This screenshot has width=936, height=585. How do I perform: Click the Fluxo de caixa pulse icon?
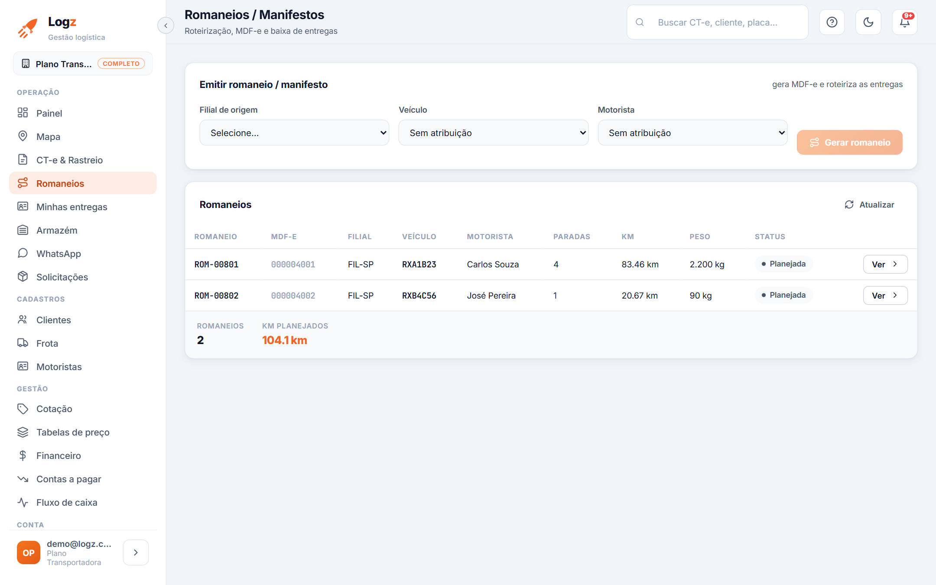click(23, 502)
